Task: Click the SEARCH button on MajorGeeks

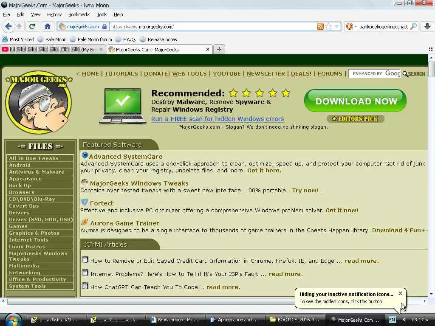Action: coord(414,74)
